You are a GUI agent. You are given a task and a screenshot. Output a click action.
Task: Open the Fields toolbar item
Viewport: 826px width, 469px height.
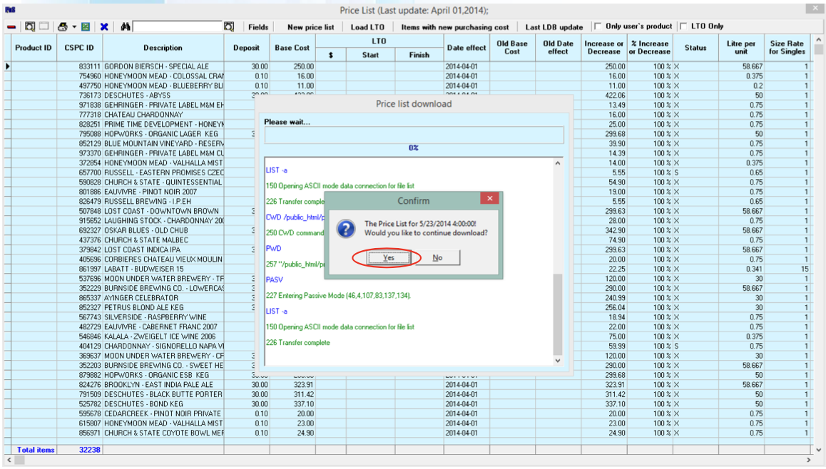[x=258, y=27]
